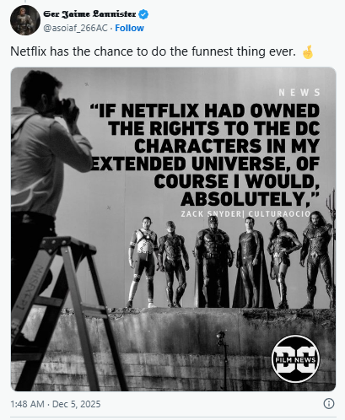Click the crossed fingers emoji
Viewport: 345px width, 420px height.
[308, 52]
